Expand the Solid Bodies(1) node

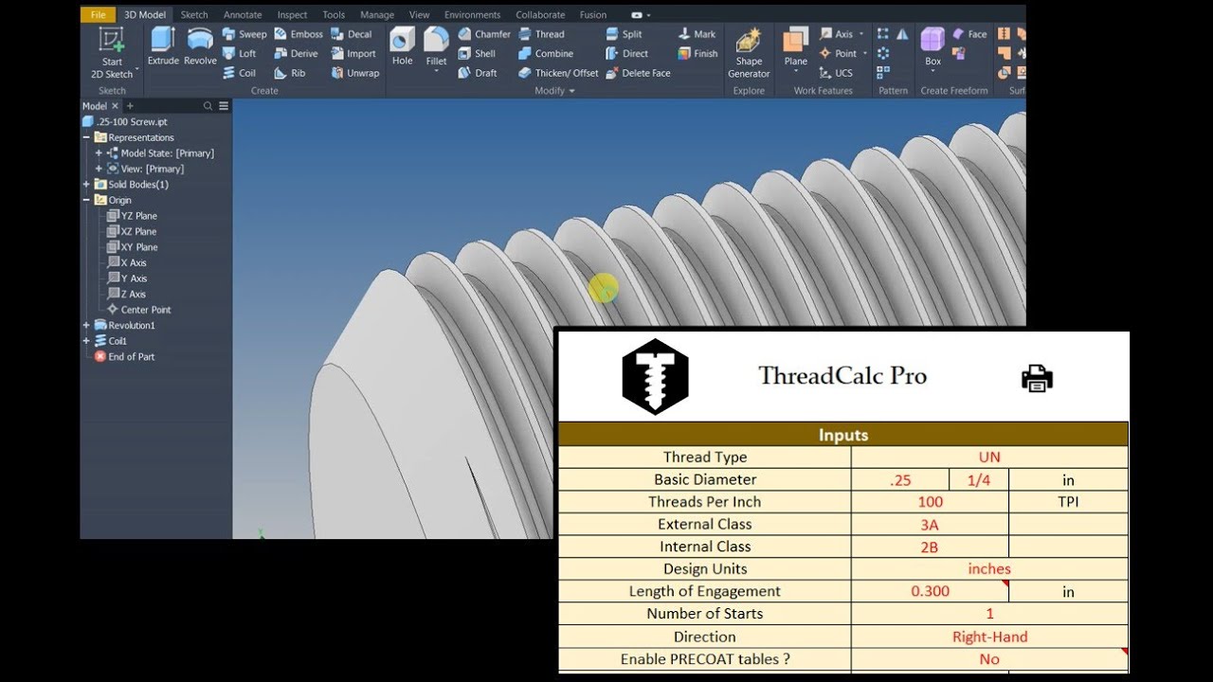(x=86, y=185)
